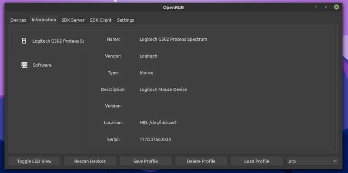This screenshot has width=348, height=173.
Task: Click the serial number 177D37563034 text
Action: click(155, 140)
